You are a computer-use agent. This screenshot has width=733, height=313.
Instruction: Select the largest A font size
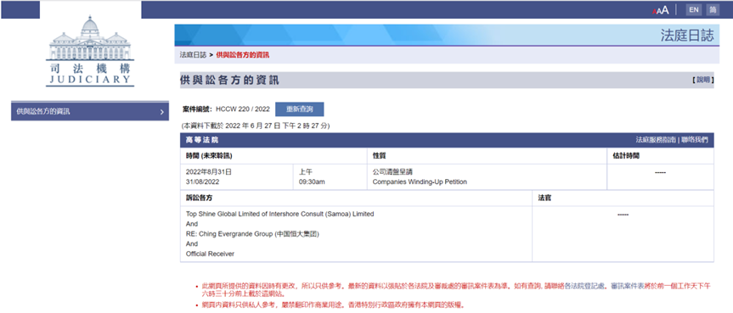click(665, 10)
